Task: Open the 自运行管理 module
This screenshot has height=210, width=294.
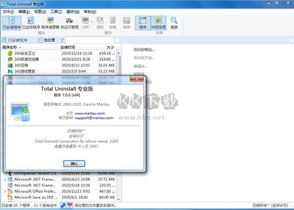Action: tap(69, 23)
